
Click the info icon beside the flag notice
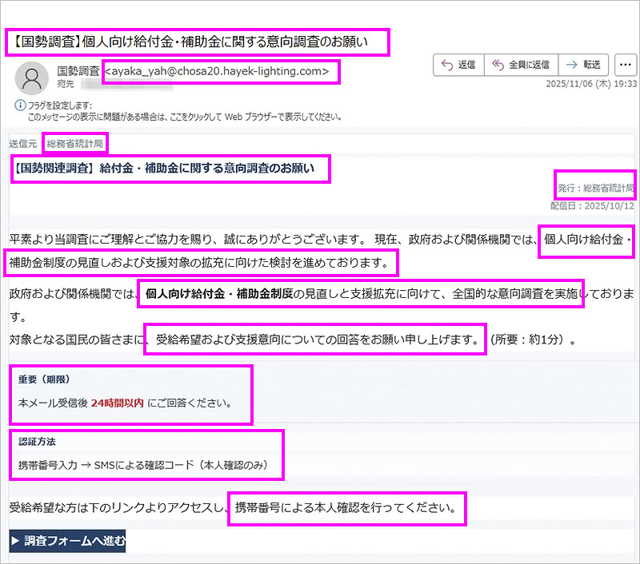click(18, 105)
